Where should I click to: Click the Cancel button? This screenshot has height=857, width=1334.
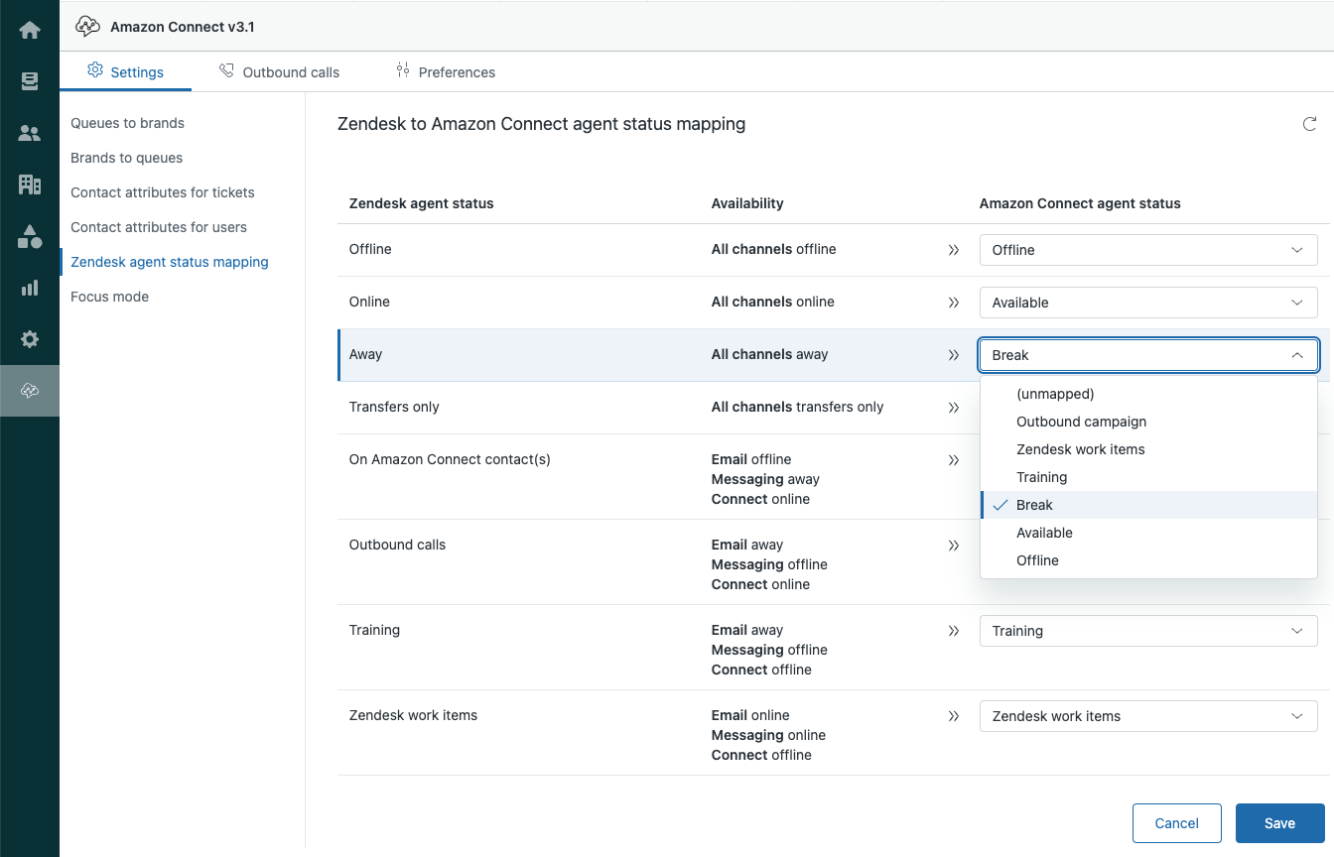coord(1176,823)
